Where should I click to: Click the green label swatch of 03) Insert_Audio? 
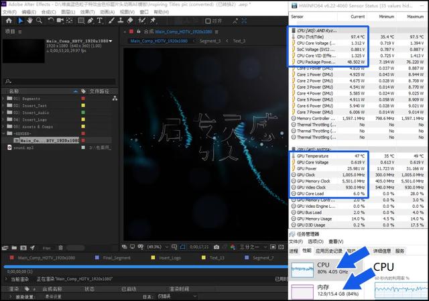click(x=83, y=113)
